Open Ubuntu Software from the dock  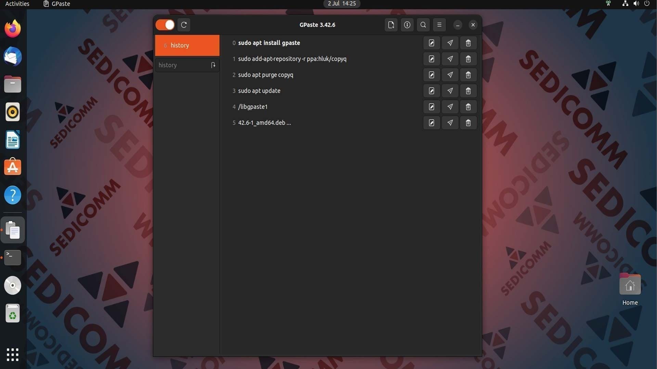(x=13, y=167)
